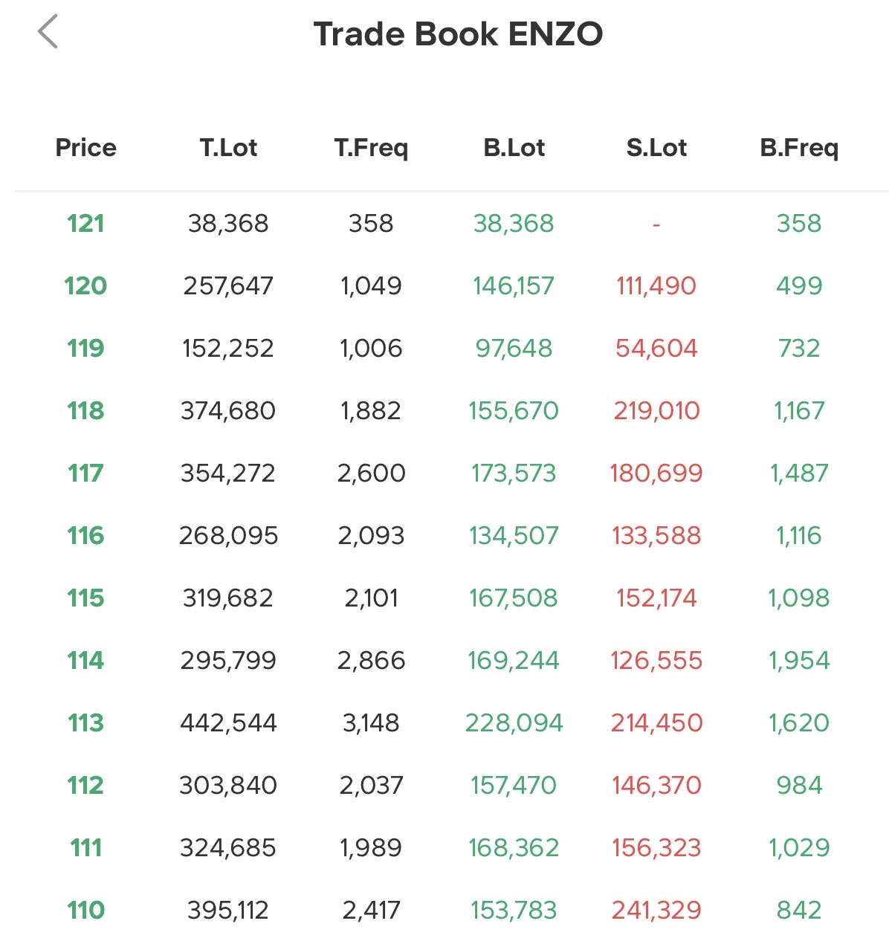This screenshot has height=941, width=889.
Task: Select the B.Lot value 134,507
Action: coord(514,535)
